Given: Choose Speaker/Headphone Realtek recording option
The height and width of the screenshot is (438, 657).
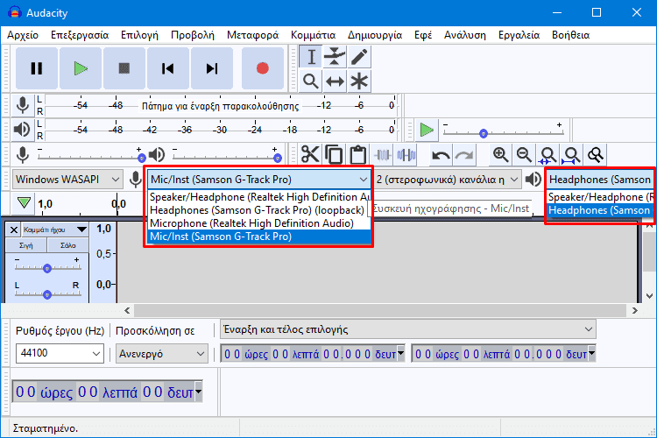Looking at the screenshot, I should [260, 197].
